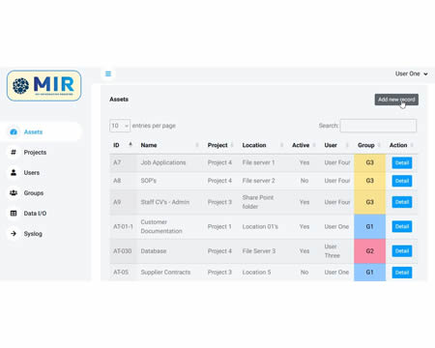Open Detail for Database row
The image size is (435, 348).
pos(402,251)
